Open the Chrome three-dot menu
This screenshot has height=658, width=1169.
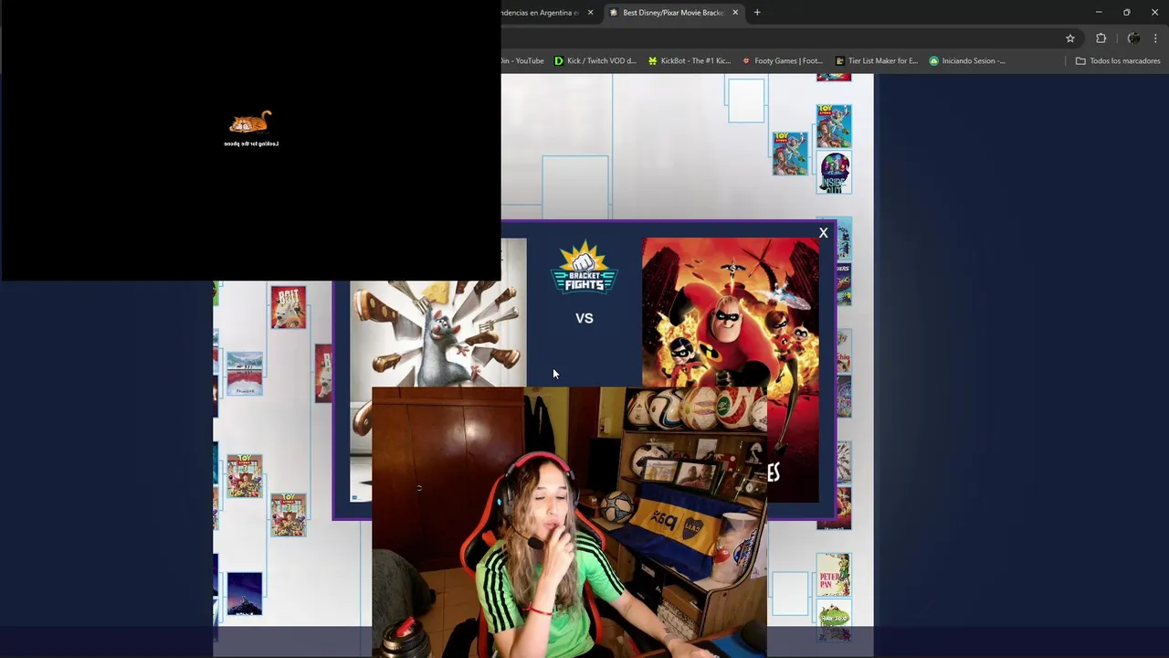pyautogui.click(x=1155, y=38)
